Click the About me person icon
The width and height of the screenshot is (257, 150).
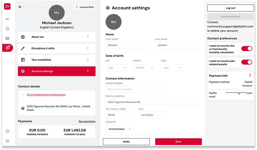coord(23,37)
